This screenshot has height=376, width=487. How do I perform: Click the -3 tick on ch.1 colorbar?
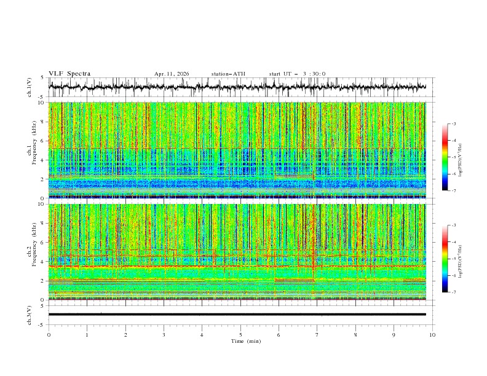(x=454, y=123)
